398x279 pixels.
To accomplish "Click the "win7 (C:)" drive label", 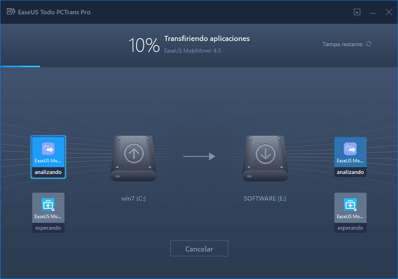I will point(133,198).
